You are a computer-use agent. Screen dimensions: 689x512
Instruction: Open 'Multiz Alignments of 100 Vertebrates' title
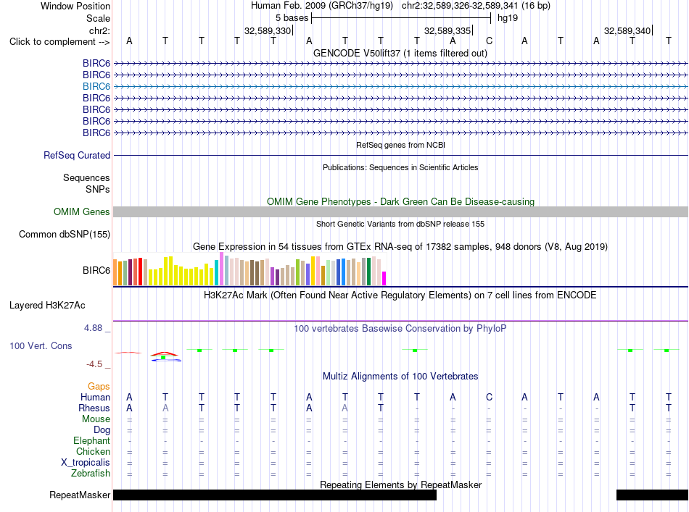[x=400, y=376]
